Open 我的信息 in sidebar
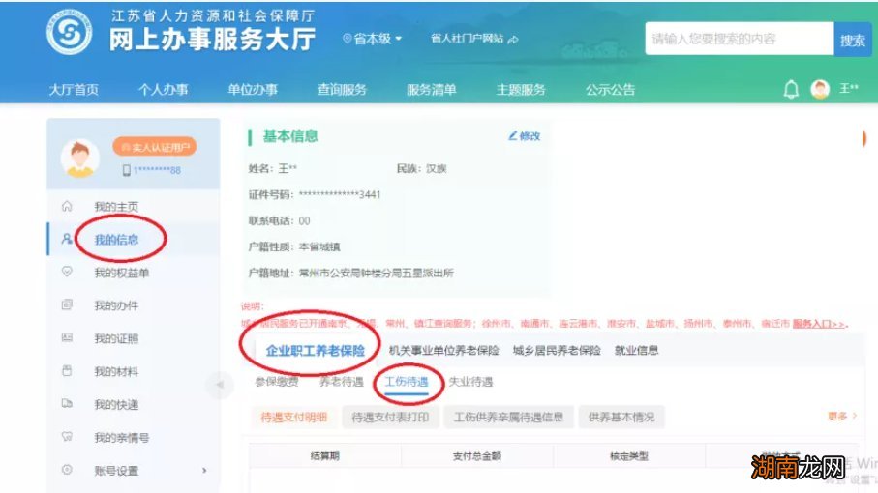 [116, 240]
